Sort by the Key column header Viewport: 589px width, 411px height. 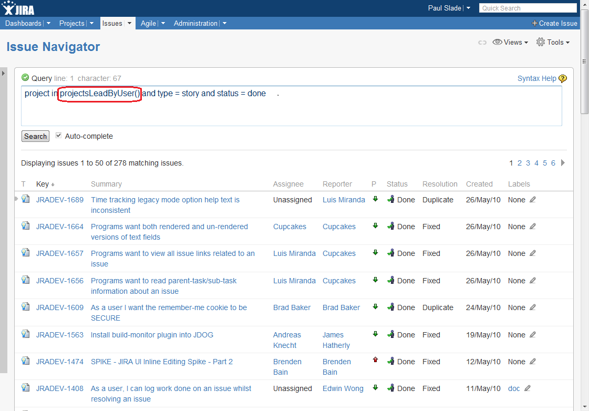tap(43, 184)
